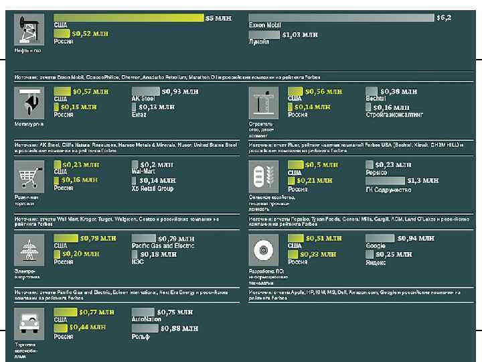This screenshot has width=482, height=362.
Task: Click the "AutoNation" label
Action: (x=147, y=319)
